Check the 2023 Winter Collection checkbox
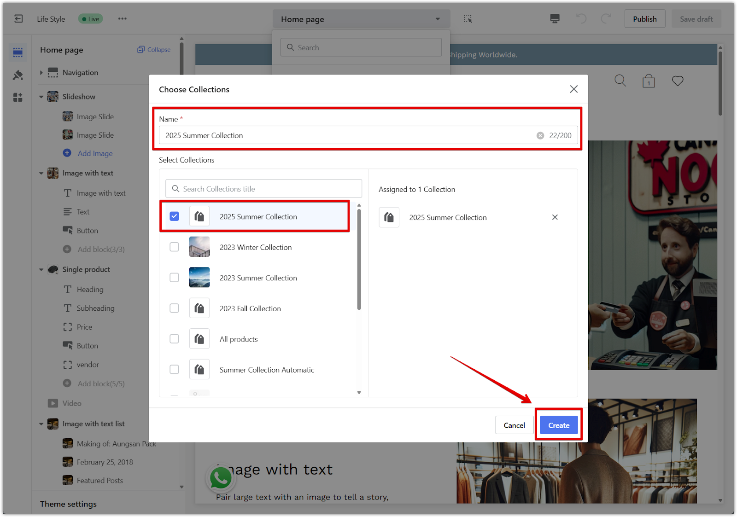This screenshot has height=517, width=737. [174, 247]
